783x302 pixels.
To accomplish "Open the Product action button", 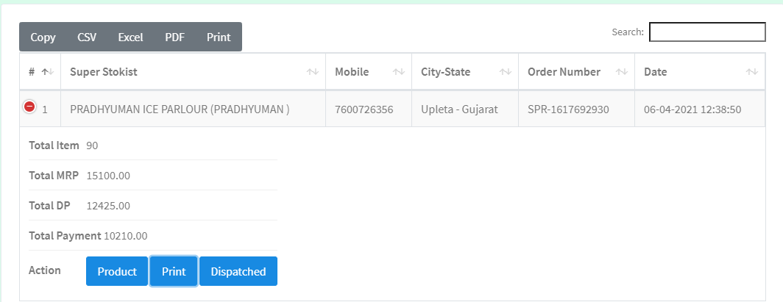I will click(117, 271).
